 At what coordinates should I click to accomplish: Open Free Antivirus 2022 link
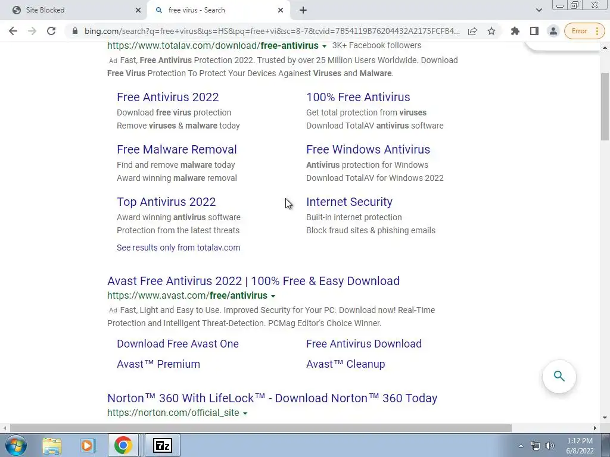click(167, 97)
